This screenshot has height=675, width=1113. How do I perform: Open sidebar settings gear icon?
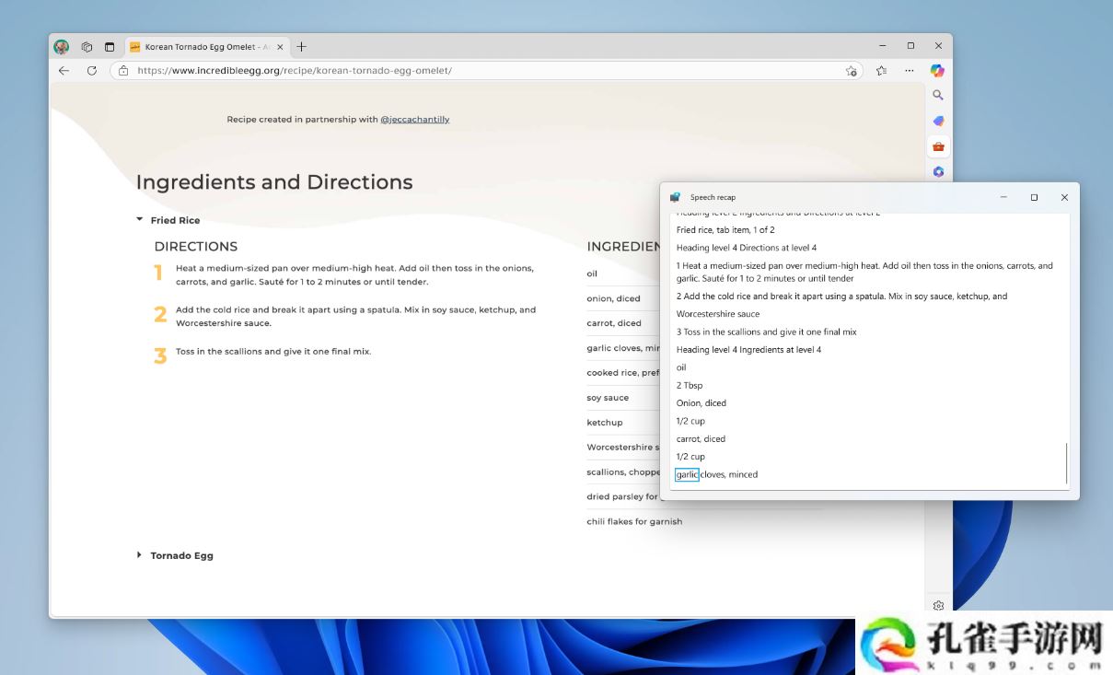[938, 605]
